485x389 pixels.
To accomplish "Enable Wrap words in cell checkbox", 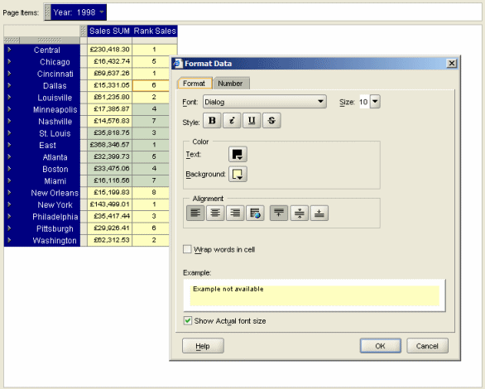I will [x=187, y=249].
